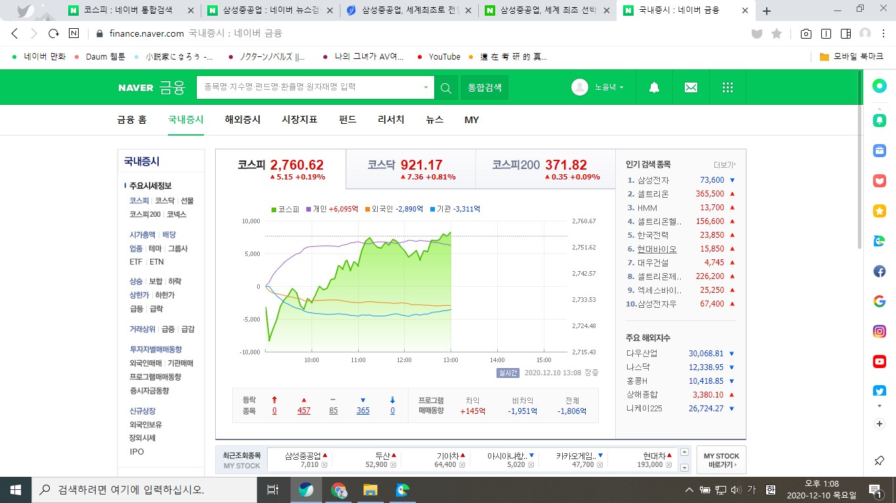Click the red Pocket sidebar icon
This screenshot has height=503, width=896.
pyautogui.click(x=880, y=181)
